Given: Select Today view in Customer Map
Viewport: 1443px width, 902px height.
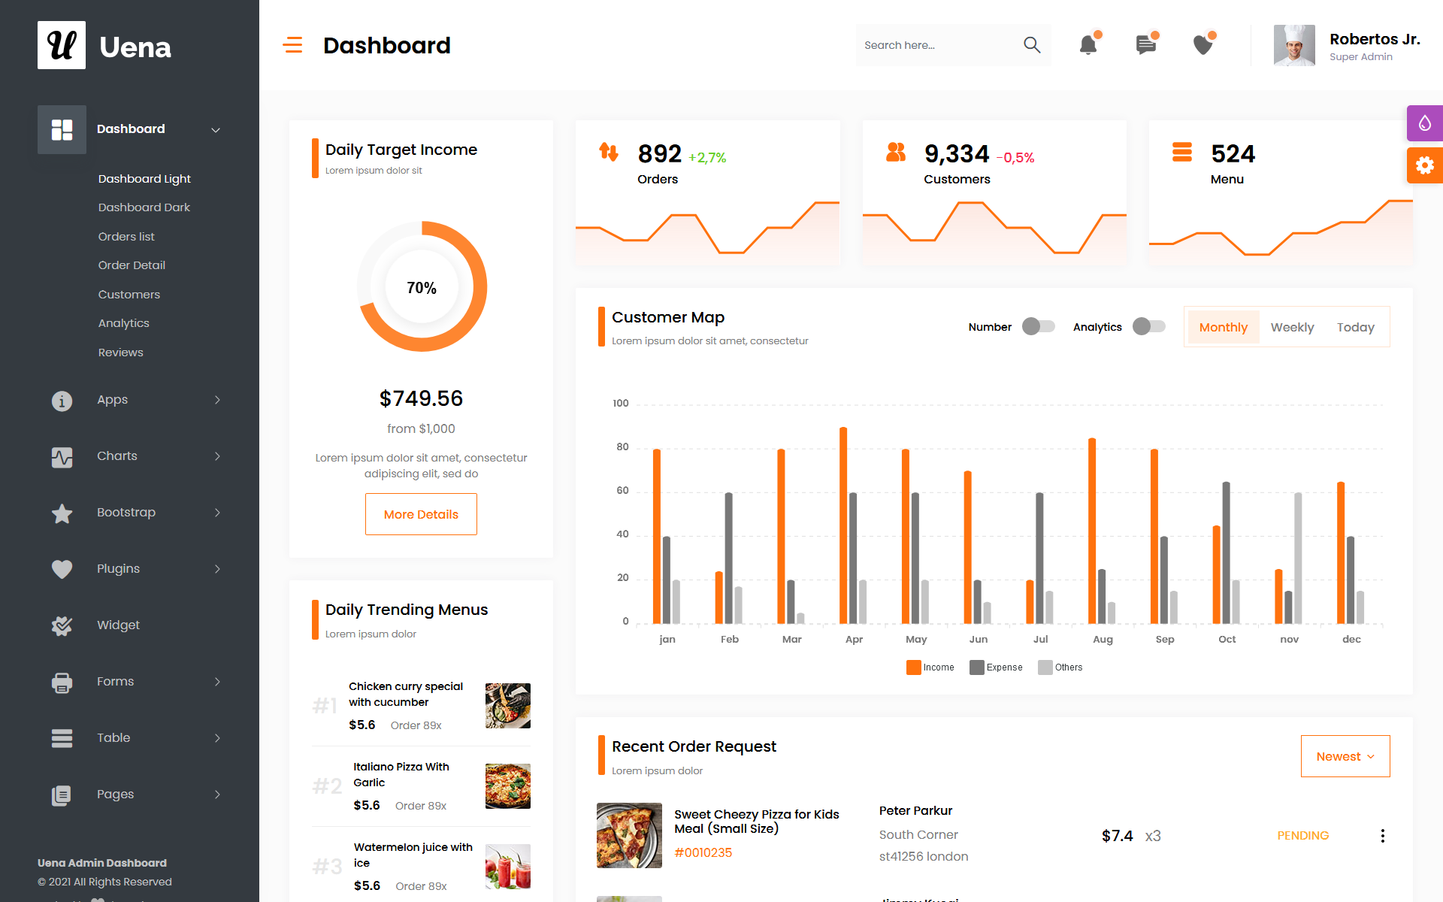Looking at the screenshot, I should (x=1355, y=327).
